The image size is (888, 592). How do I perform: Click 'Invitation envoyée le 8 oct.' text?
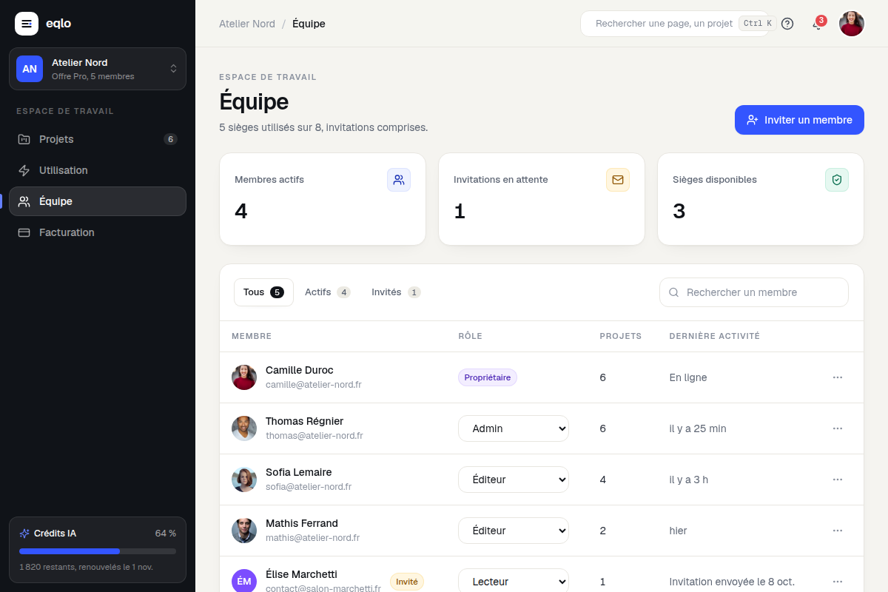732,582
